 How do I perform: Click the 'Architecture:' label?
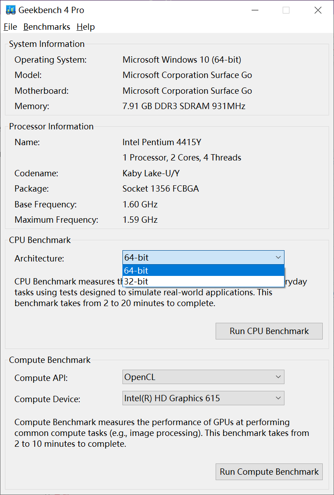pos(39,259)
